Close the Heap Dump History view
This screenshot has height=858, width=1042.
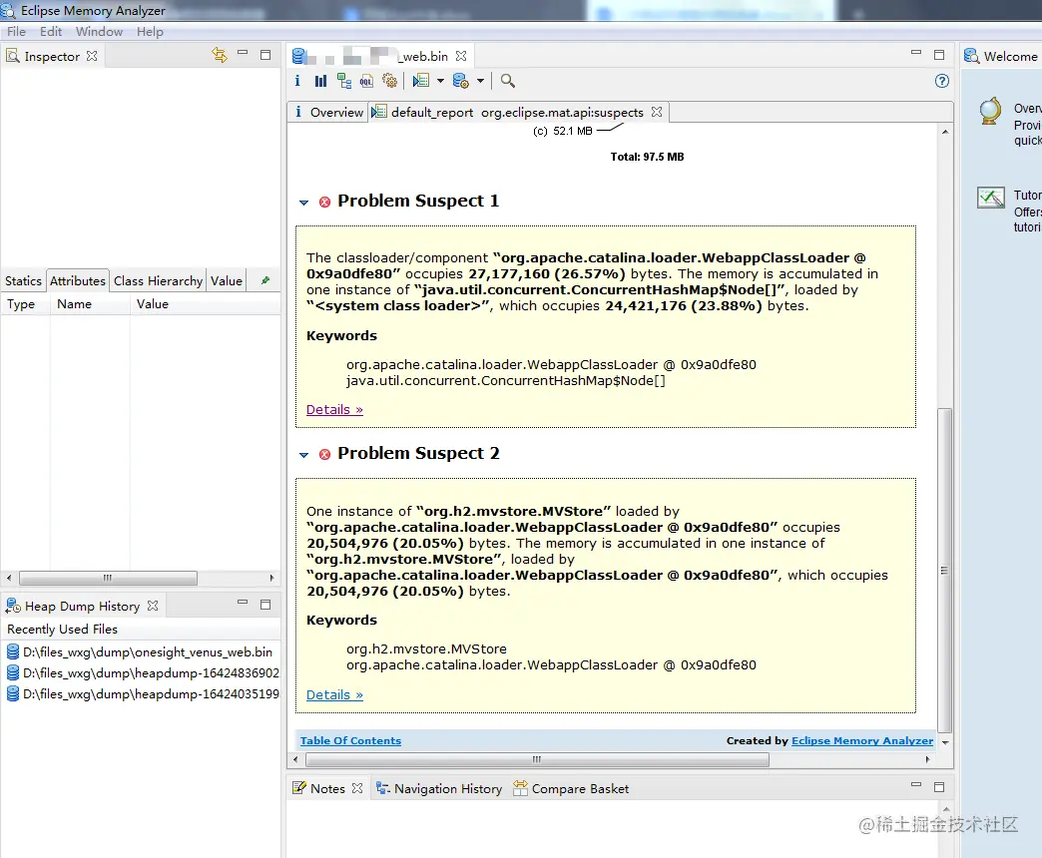[x=153, y=606]
